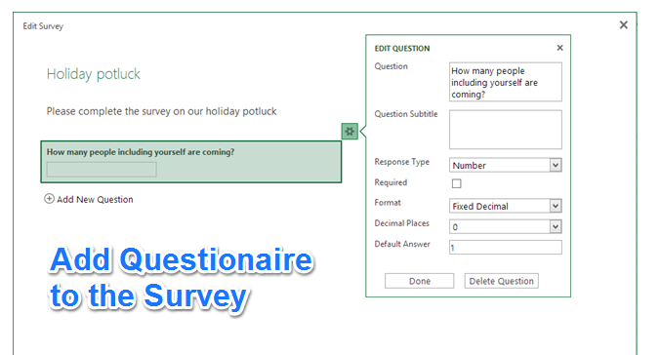The height and width of the screenshot is (355, 660).
Task: Click the survey description below the title
Action: [x=162, y=111]
